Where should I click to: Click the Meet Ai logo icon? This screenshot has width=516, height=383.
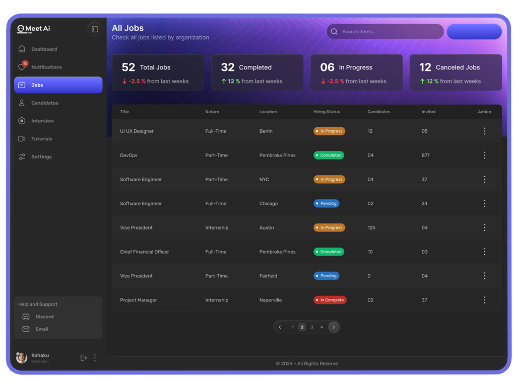21,29
